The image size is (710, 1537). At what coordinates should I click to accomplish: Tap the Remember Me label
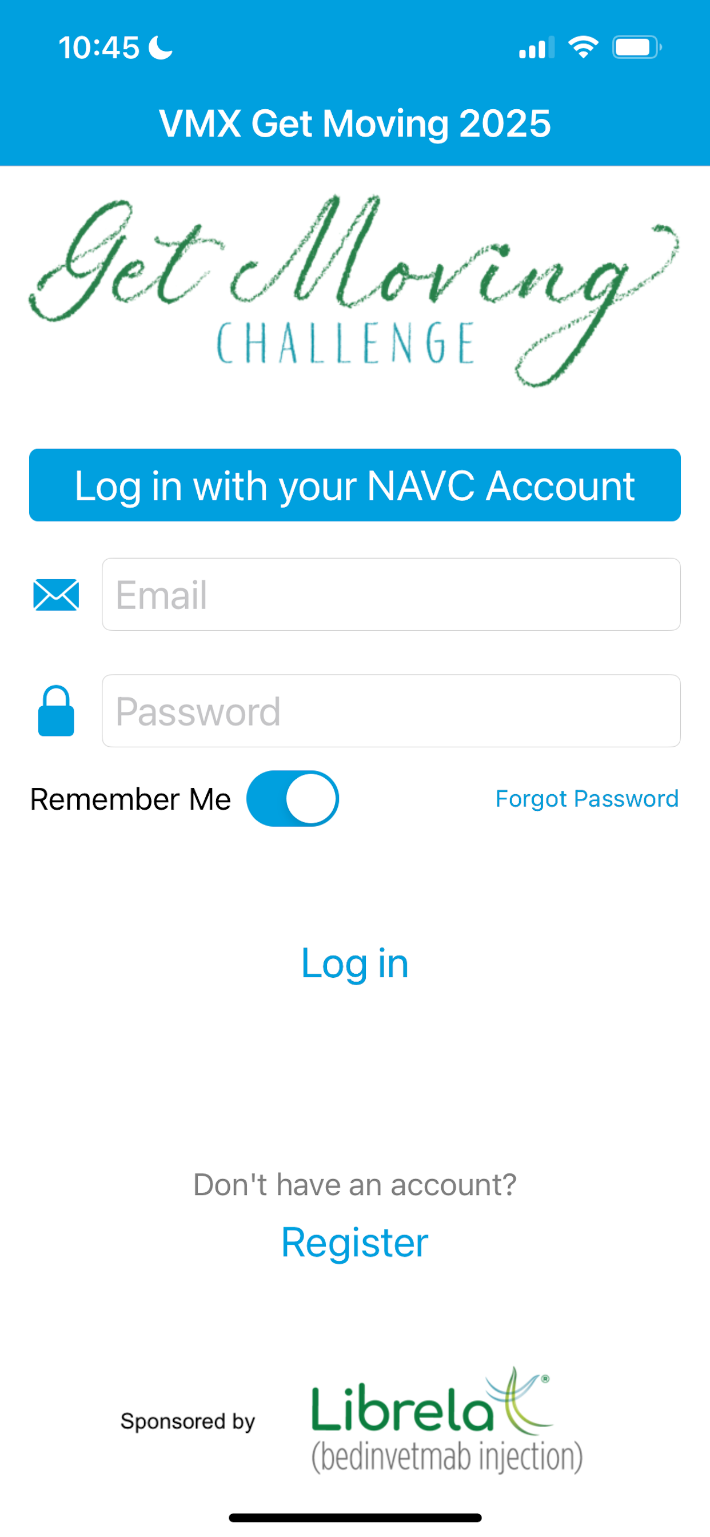[x=131, y=799]
